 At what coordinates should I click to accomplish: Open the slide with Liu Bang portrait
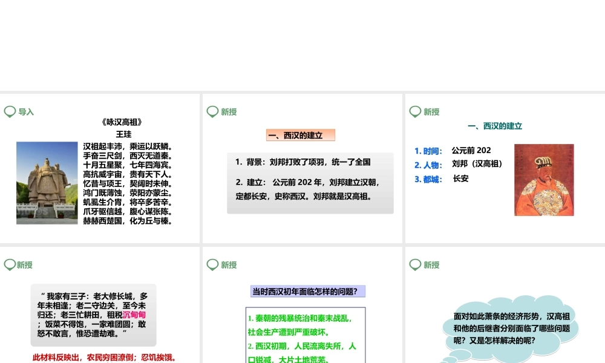[x=505, y=168]
